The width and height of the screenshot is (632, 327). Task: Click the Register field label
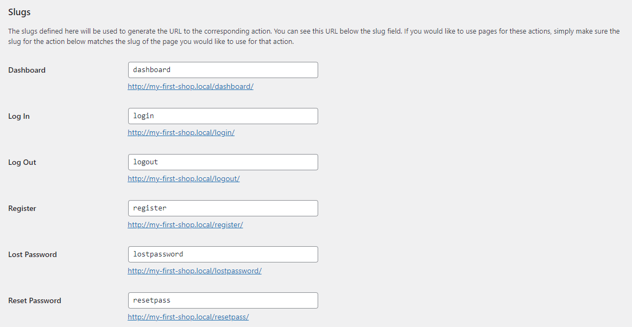(23, 208)
